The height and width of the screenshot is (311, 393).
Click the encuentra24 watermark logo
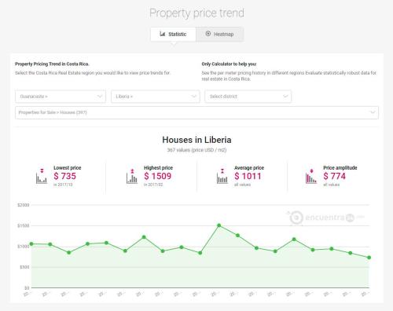click(x=325, y=218)
